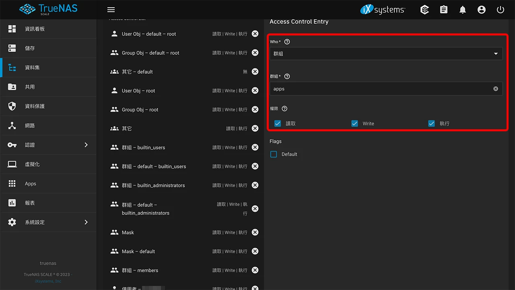The height and width of the screenshot is (290, 515).
Task: Remove the Mask – default ACL entry
Action: pos(255,251)
